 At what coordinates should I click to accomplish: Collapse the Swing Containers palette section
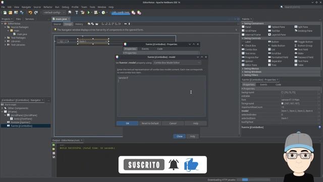[243, 24]
